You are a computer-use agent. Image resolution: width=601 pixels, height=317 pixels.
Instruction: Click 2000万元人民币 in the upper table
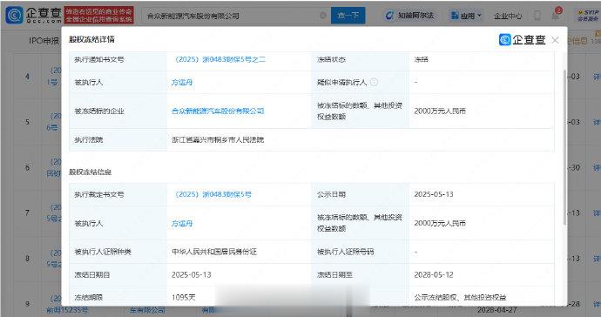tap(440, 111)
